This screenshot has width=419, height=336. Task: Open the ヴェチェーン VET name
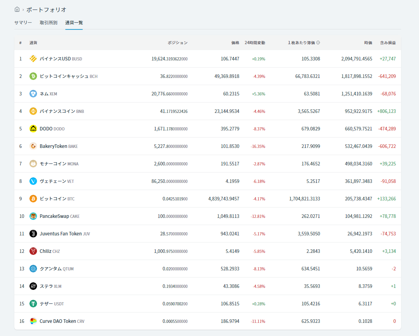point(57,181)
